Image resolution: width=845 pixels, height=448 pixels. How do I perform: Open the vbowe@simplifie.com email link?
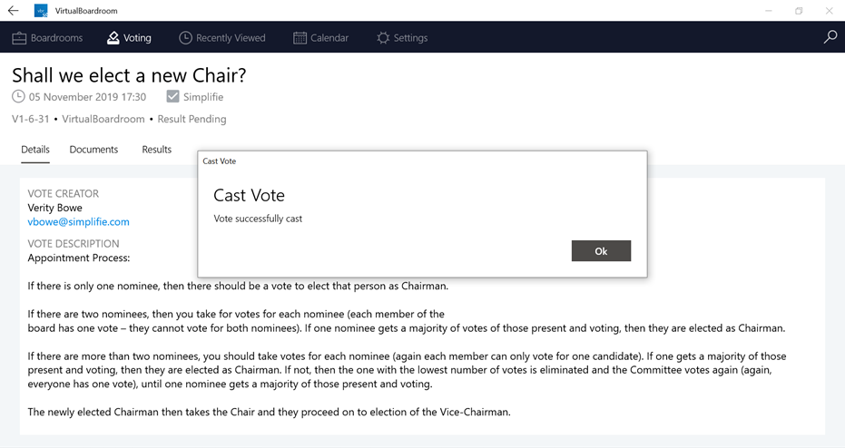click(78, 222)
